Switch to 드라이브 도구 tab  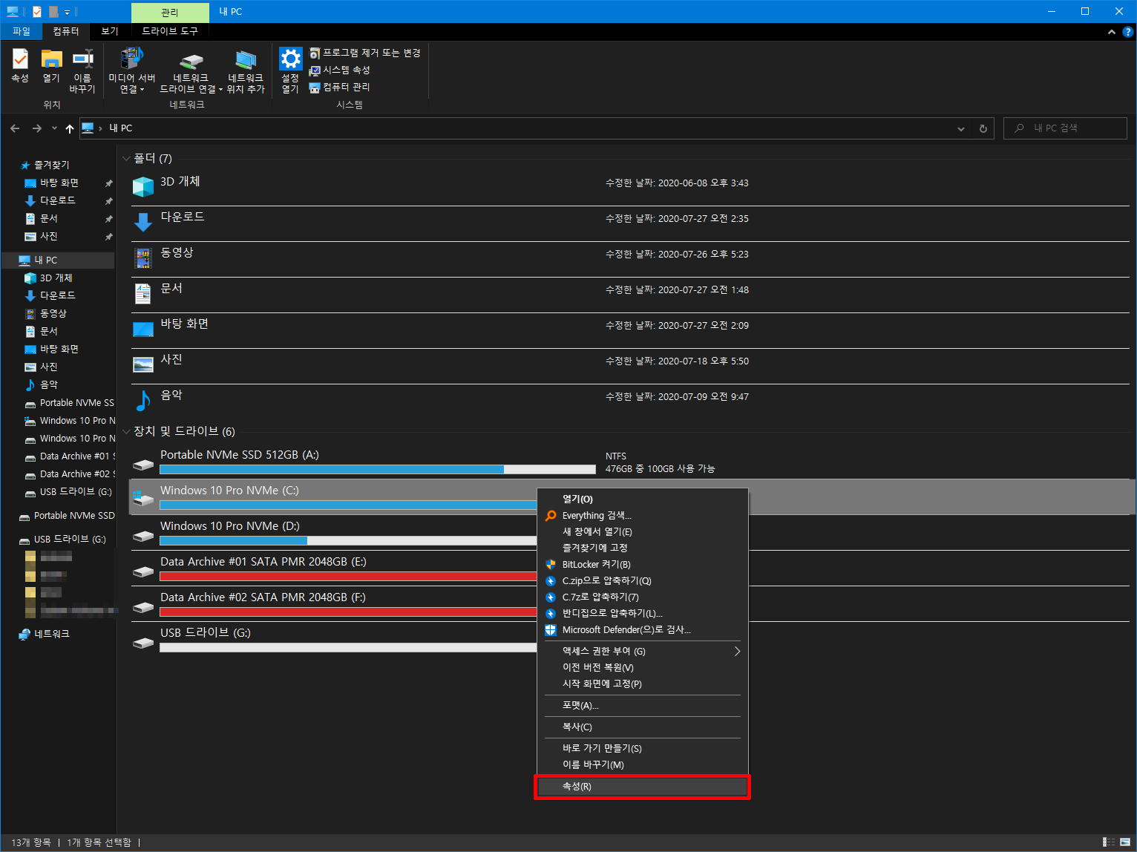click(170, 31)
